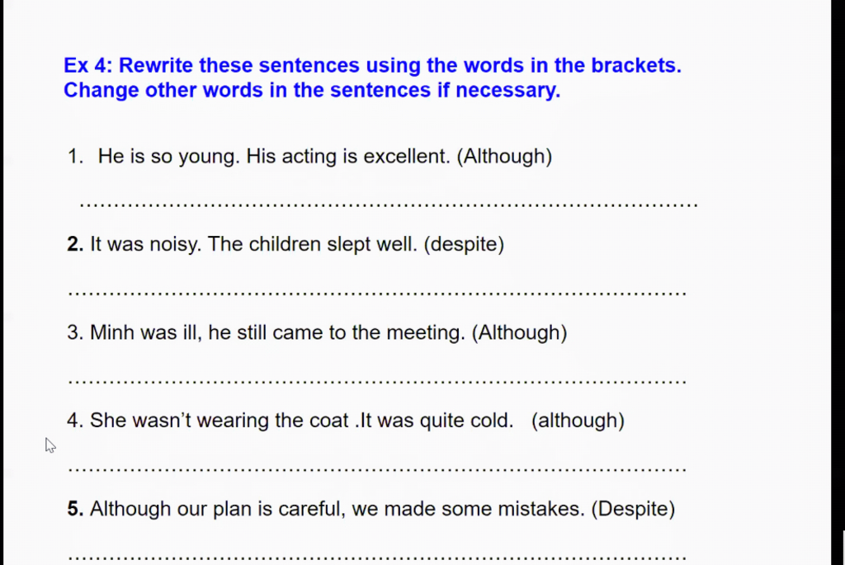This screenshot has height=565, width=845.
Task: Click the sentence about Minh being ill
Action: pyautogui.click(x=277, y=333)
